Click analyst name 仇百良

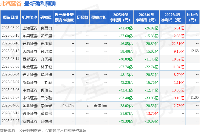point(46,28)
